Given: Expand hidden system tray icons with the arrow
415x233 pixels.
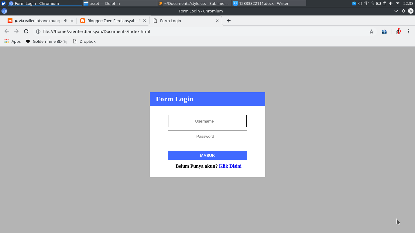Looking at the screenshot, I should coord(397,3).
